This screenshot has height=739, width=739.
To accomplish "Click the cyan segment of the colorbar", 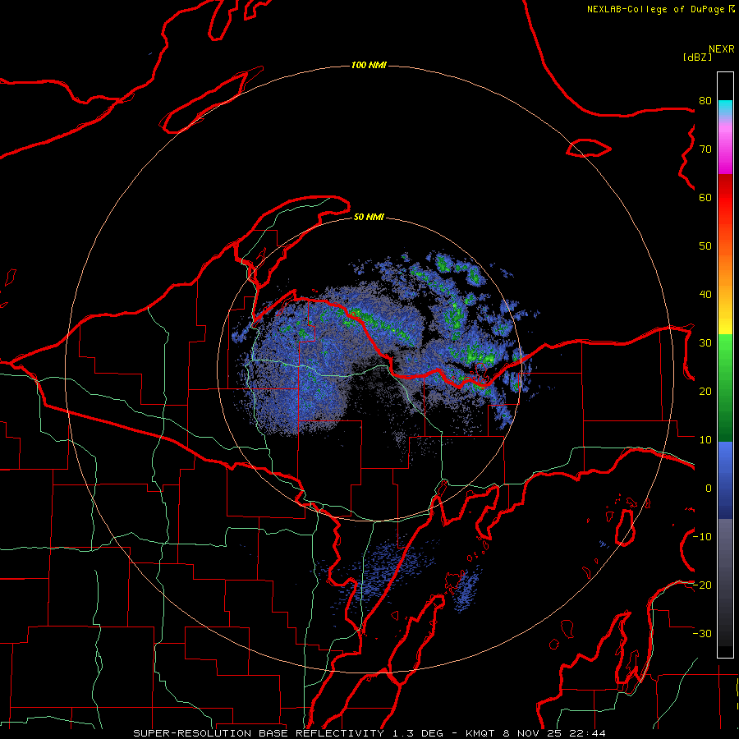I will 725,108.
